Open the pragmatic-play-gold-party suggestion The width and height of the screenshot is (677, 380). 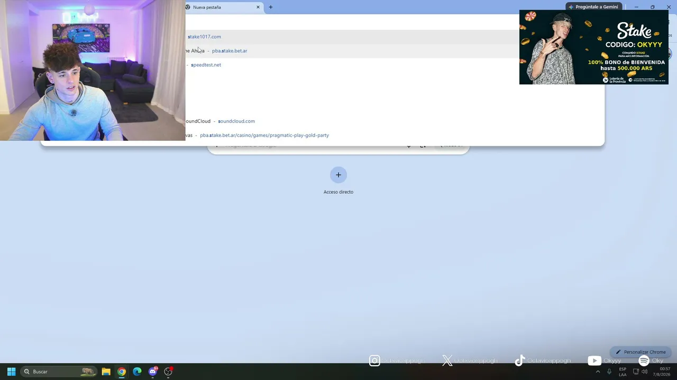pos(264,135)
